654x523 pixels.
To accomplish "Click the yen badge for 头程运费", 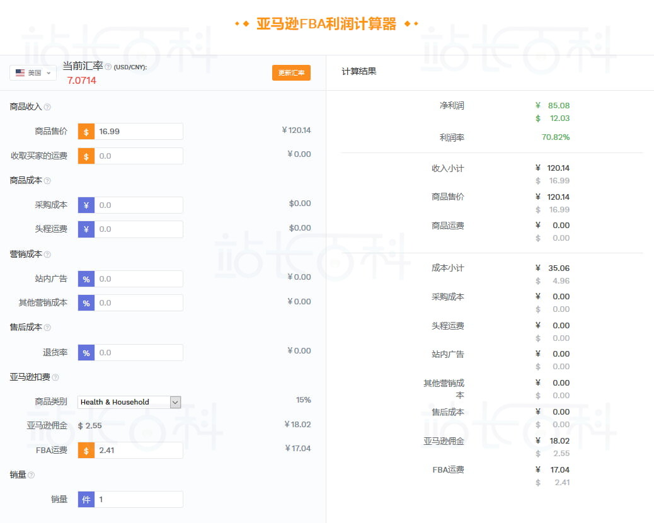I will 86,229.
